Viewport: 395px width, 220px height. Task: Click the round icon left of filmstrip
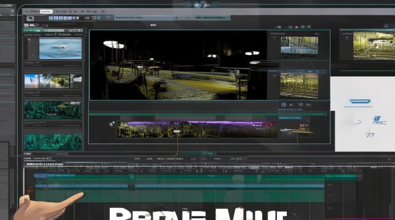(x=112, y=124)
